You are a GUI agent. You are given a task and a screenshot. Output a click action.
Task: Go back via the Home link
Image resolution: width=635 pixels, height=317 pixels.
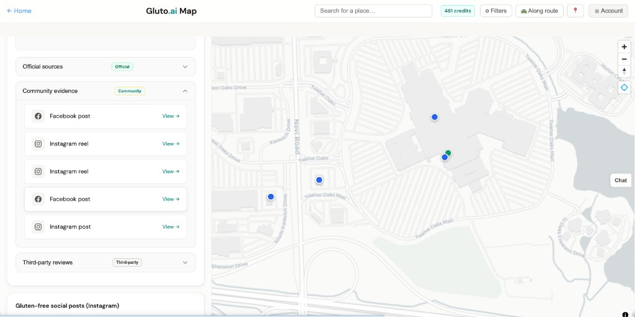(19, 11)
